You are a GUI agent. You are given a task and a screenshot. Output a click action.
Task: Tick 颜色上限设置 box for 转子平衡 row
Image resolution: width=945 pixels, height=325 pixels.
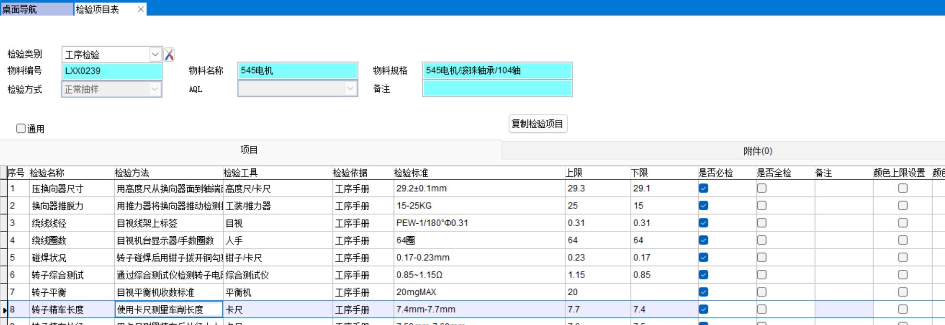[x=902, y=292]
